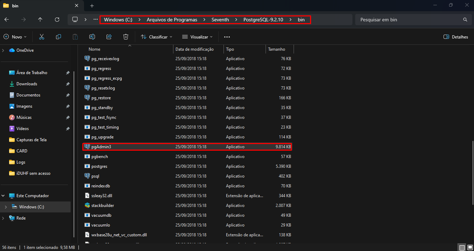Click the Rename icon in toolbar
Viewport: 474px width, 251px height.
(x=92, y=37)
